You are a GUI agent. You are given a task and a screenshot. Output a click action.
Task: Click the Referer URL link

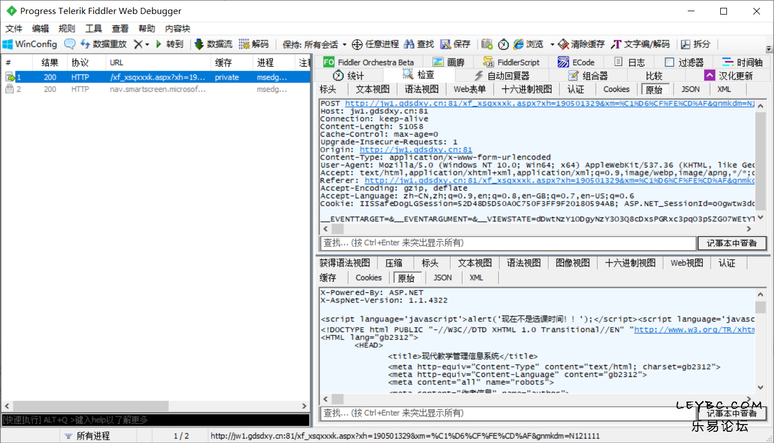[559, 181]
